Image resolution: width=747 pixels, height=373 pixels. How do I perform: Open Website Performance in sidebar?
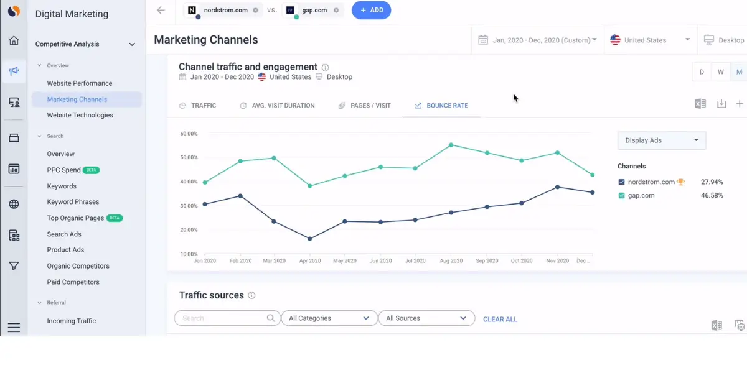(80, 83)
